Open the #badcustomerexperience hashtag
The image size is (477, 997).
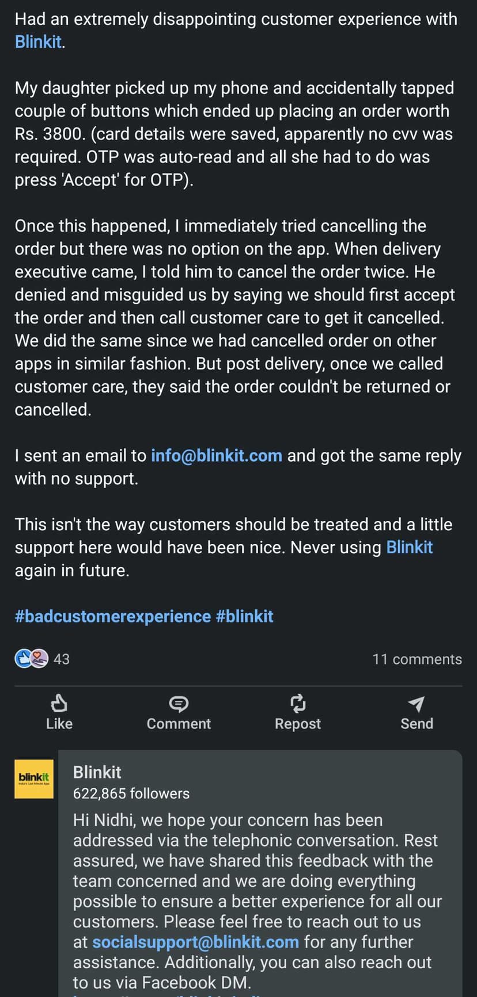(x=113, y=616)
